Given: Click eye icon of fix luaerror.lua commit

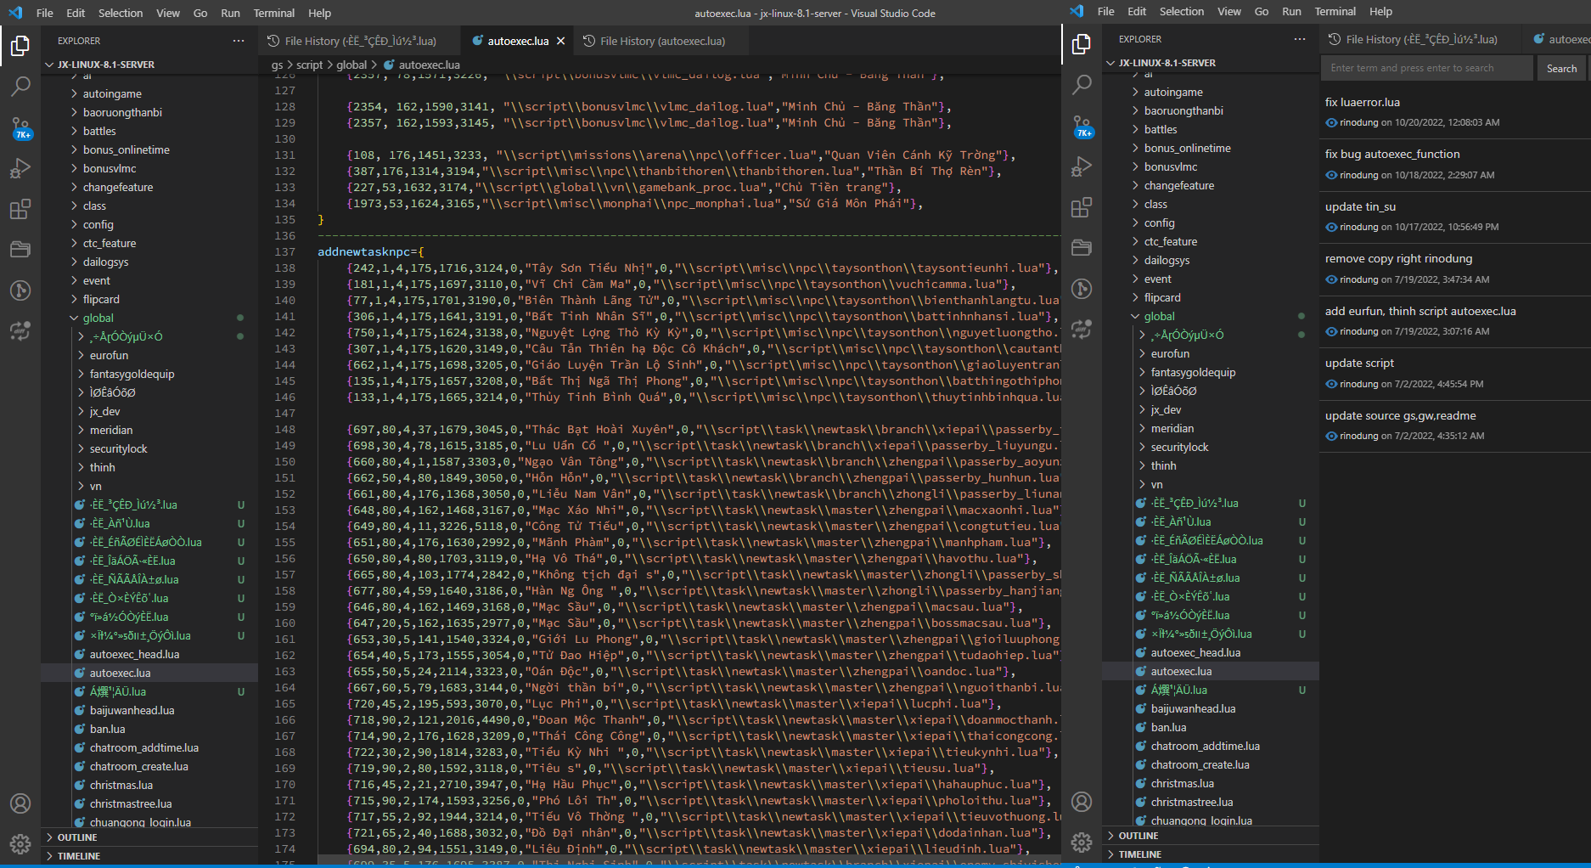Looking at the screenshot, I should click(1331, 122).
